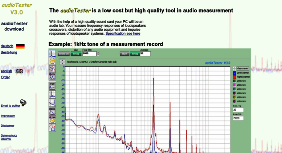Click the red Right Channel color swatch

[234, 77]
